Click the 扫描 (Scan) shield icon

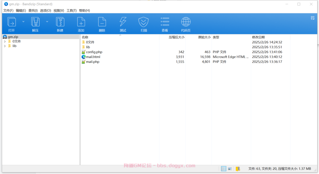pyautogui.click(x=144, y=22)
